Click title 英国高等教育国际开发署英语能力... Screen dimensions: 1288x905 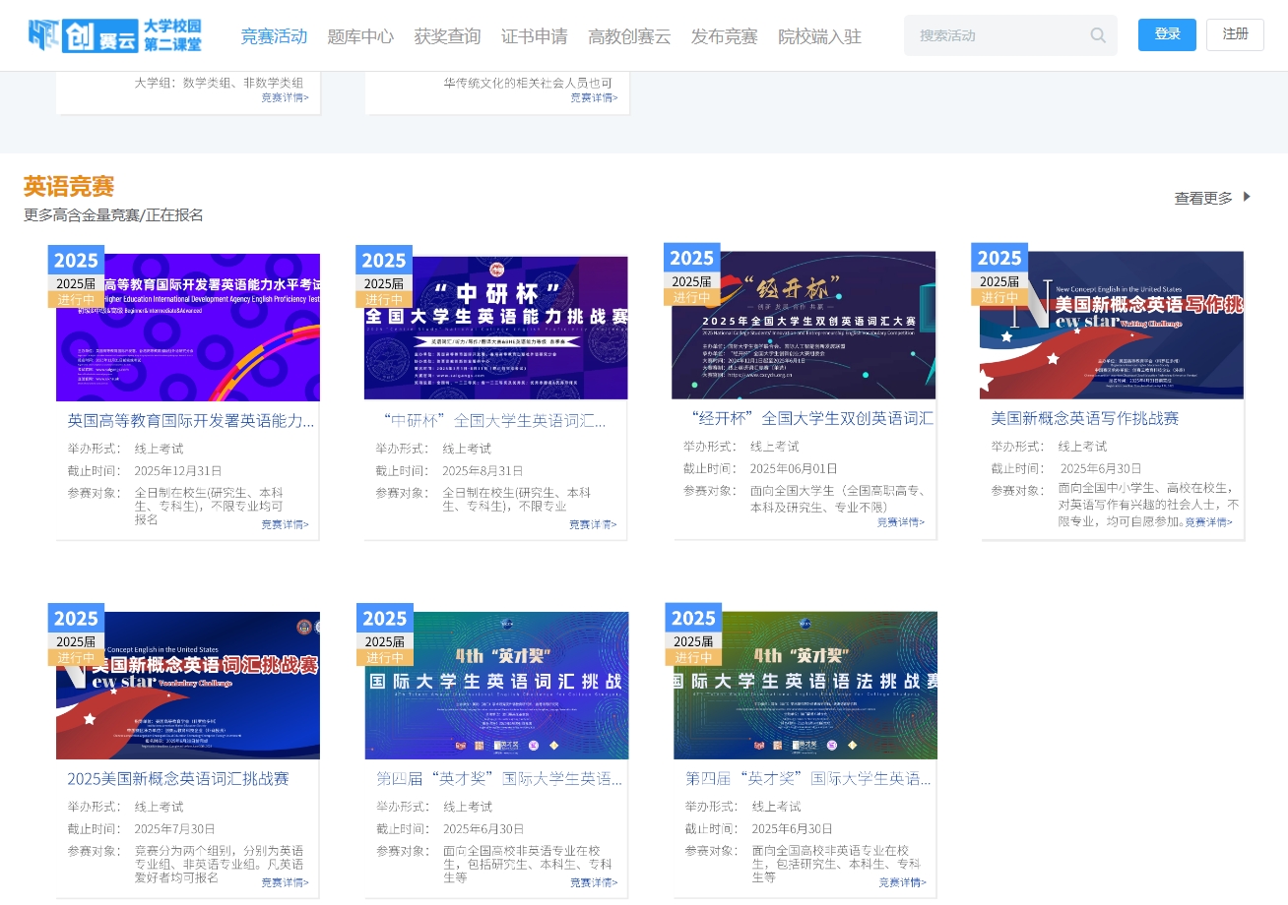191,420
